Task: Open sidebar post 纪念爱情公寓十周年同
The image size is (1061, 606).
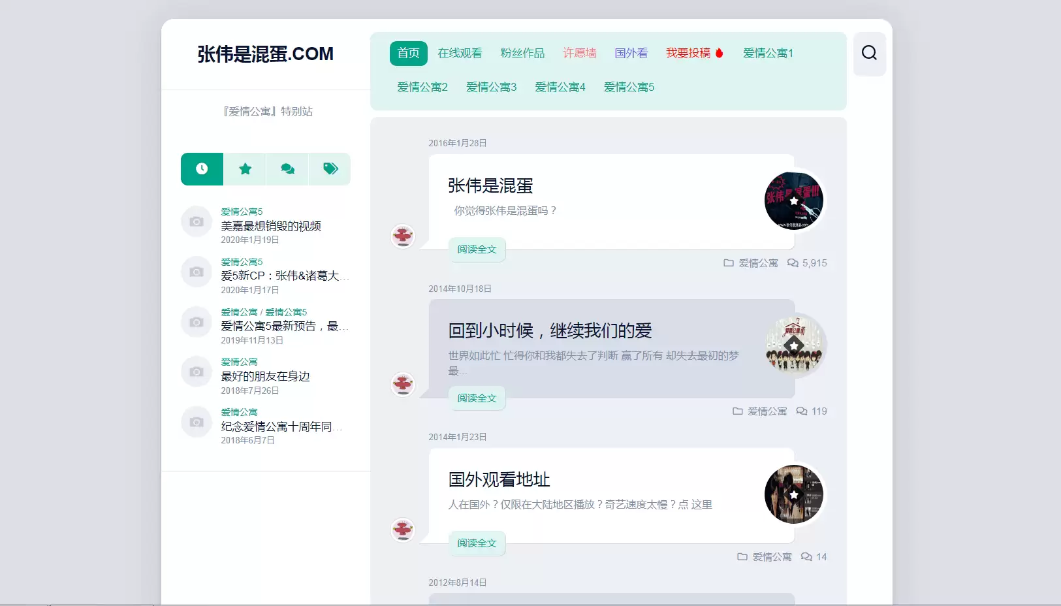Action: pyautogui.click(x=281, y=427)
